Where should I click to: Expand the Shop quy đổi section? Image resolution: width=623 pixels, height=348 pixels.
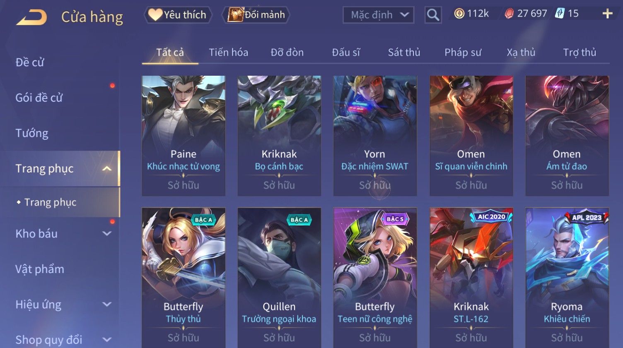[x=107, y=340]
